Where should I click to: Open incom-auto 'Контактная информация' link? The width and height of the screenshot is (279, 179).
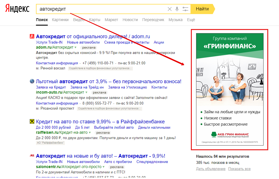pyautogui.click(x=57, y=103)
